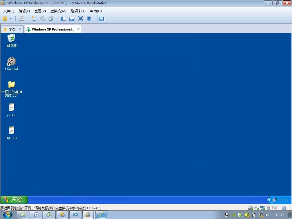The image size is (292, 219).
Task: Open the 选项卡(T) menu
Action: pyautogui.click(x=78, y=11)
